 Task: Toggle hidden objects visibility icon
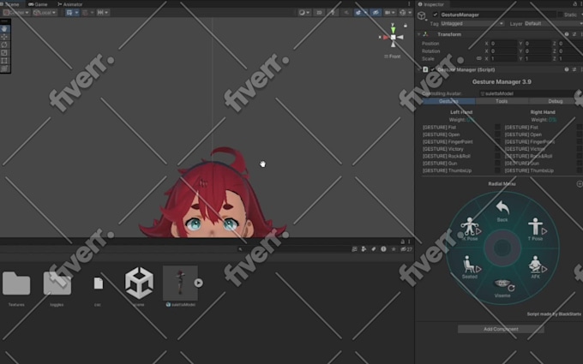click(376, 13)
